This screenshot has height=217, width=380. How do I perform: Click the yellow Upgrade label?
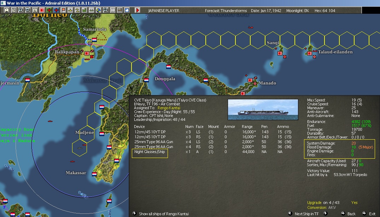[x=314, y=203]
